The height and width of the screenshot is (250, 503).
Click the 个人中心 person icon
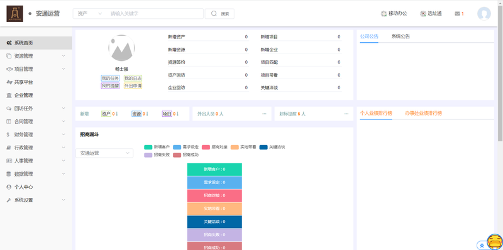tap(9, 187)
